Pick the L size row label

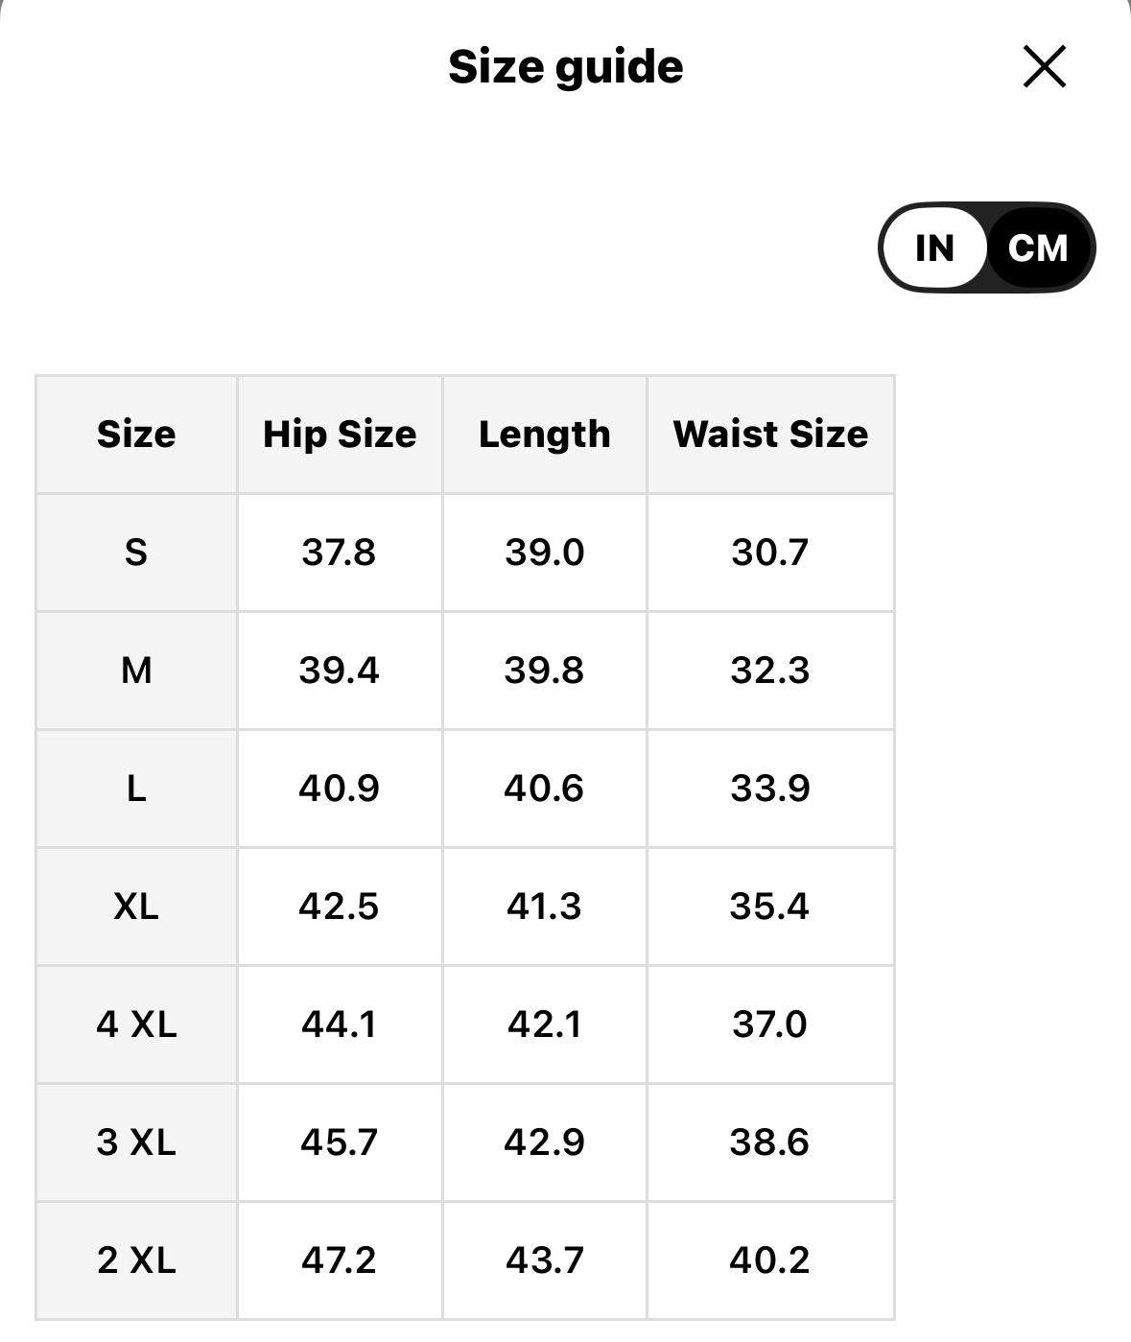point(136,789)
